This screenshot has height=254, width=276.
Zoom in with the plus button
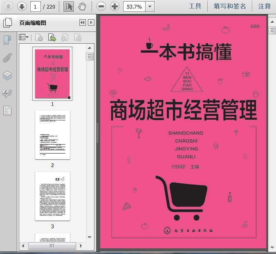[115, 7]
